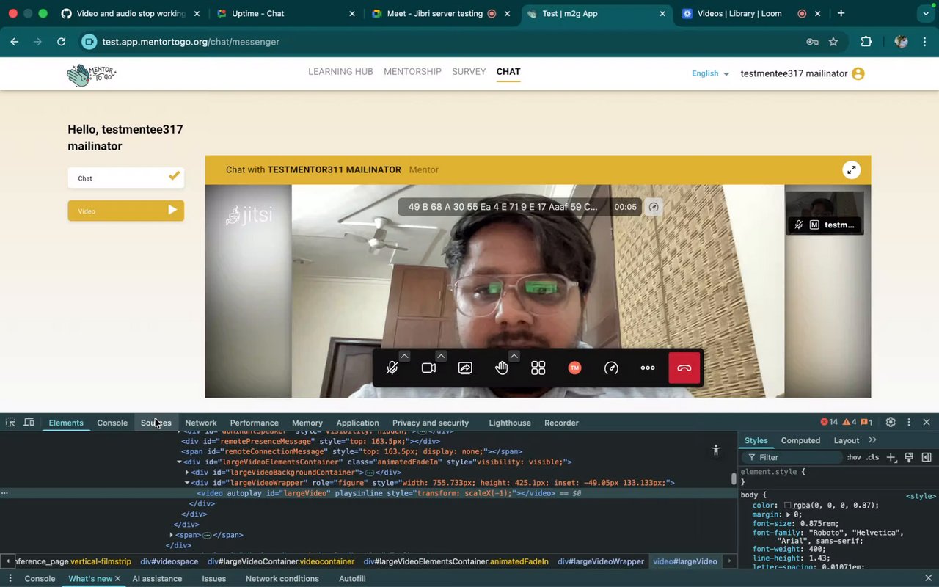The height and width of the screenshot is (587, 939).
Task: Open the call performance speedometer settings
Action: [x=611, y=368]
